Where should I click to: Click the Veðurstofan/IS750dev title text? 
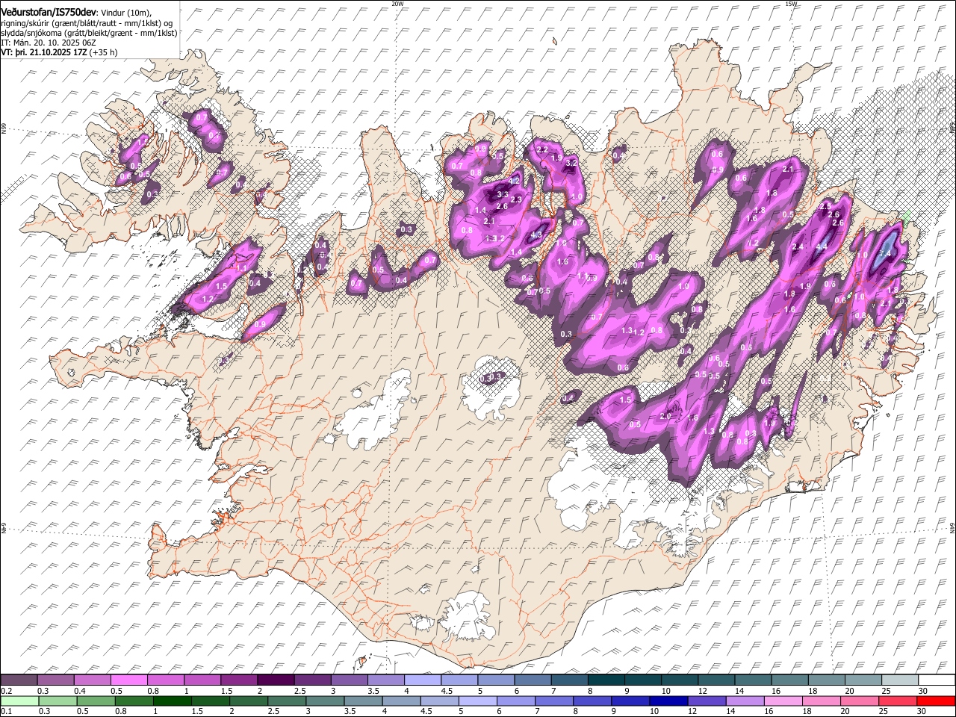pos(49,12)
